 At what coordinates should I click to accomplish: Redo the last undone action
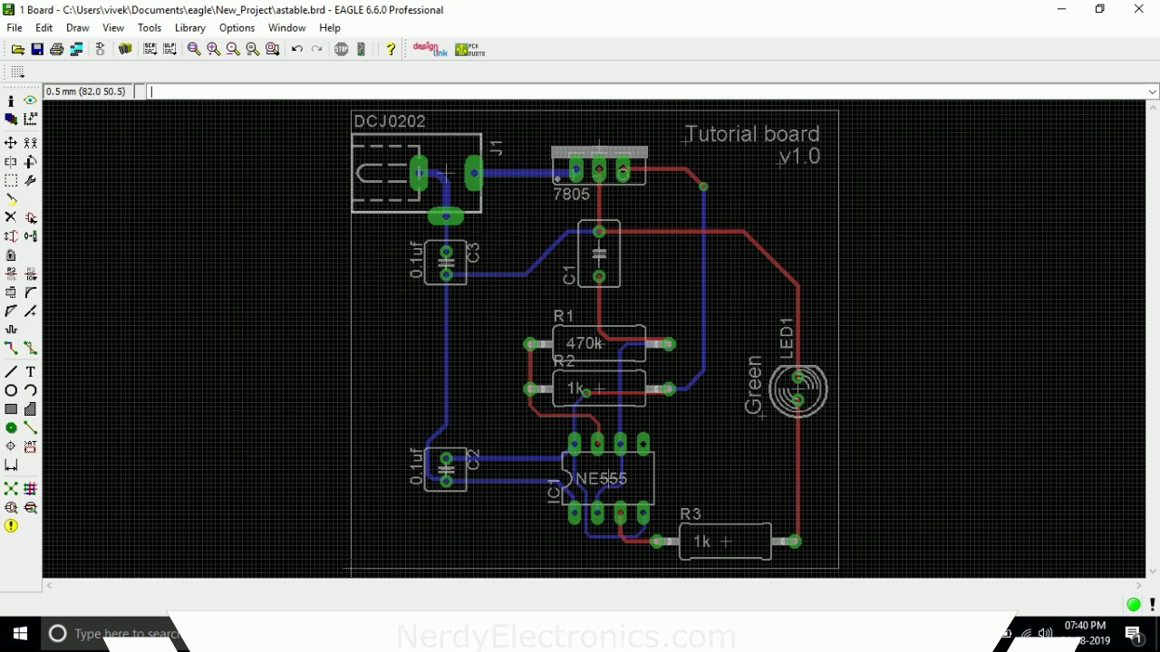(x=317, y=50)
